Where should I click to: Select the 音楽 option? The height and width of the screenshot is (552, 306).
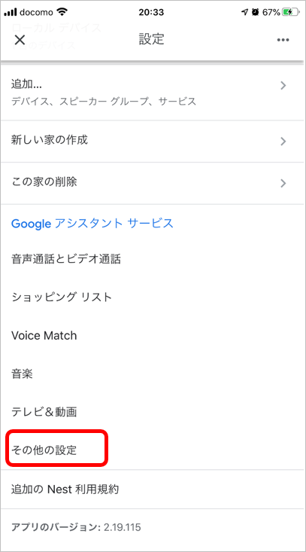tap(153, 374)
